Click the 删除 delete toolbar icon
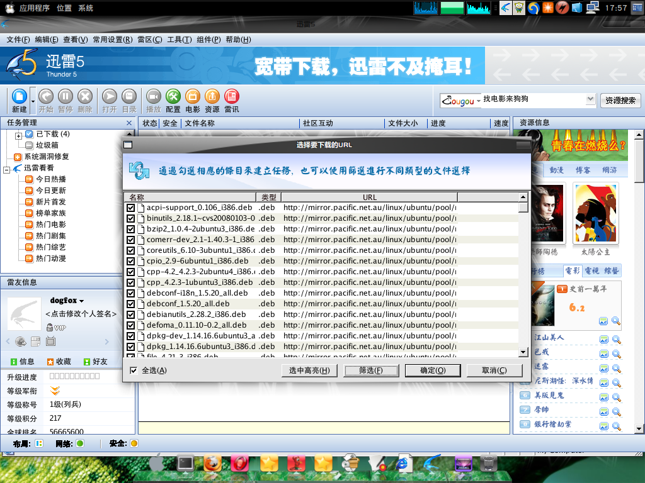Screen dimensions: 645x483 point(85,97)
